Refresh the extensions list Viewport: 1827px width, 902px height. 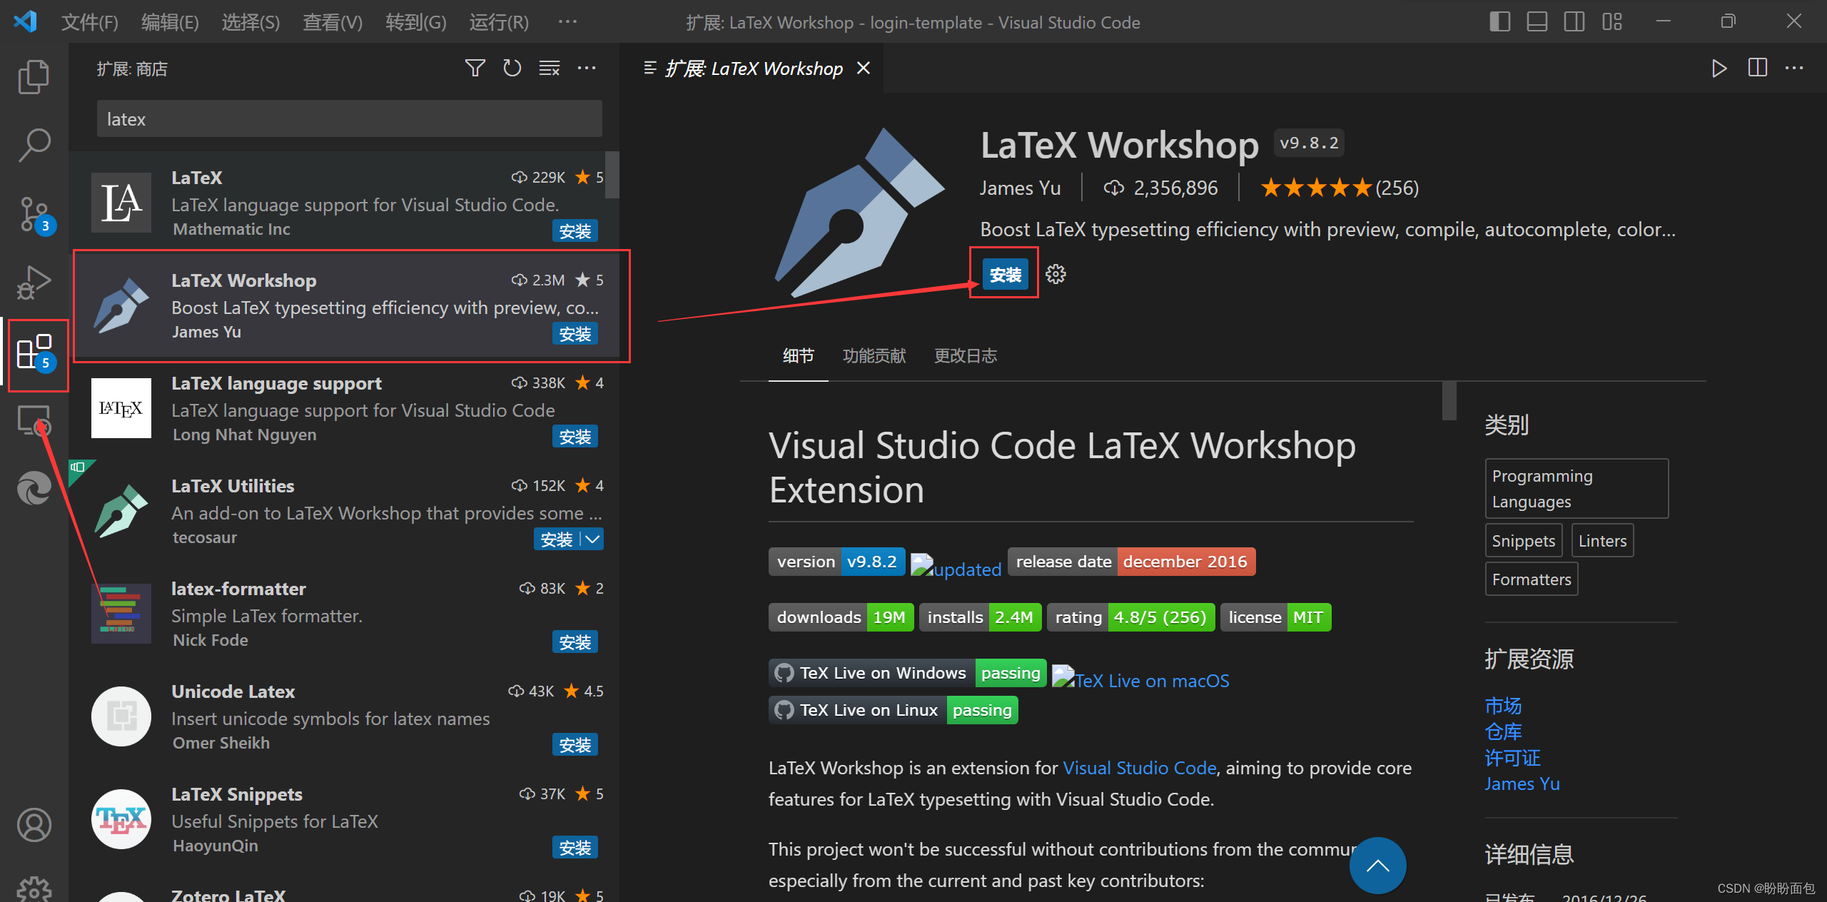512,68
